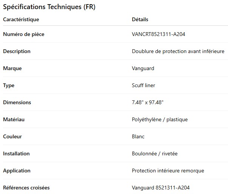Click the "Numéro de pièce" label
Image resolution: width=228 pixels, height=194 pixels.
[x=24, y=34]
